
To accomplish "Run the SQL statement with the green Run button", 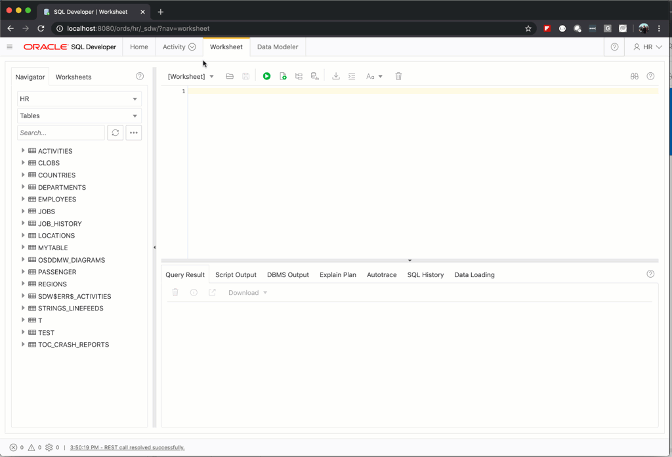I will tap(266, 76).
